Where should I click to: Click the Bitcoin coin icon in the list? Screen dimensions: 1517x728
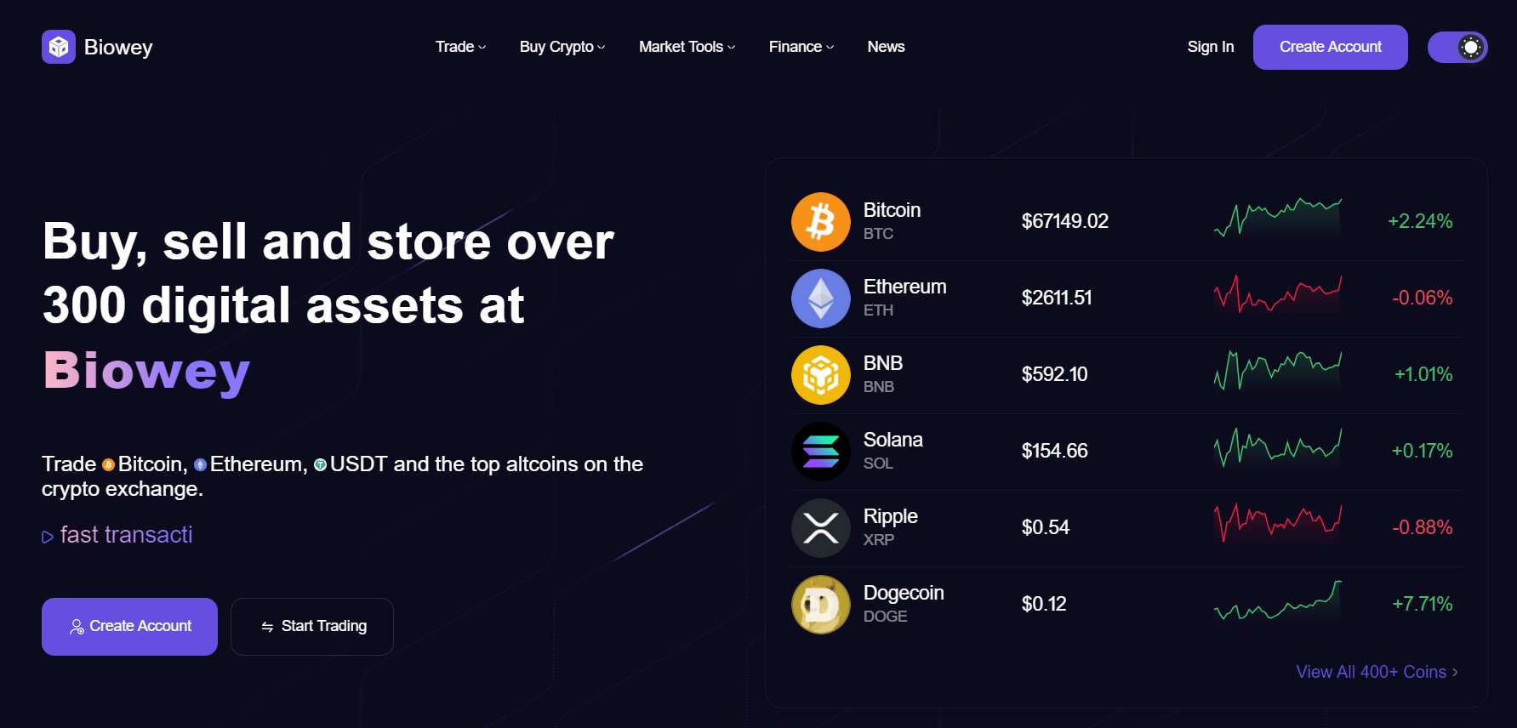pyautogui.click(x=820, y=222)
